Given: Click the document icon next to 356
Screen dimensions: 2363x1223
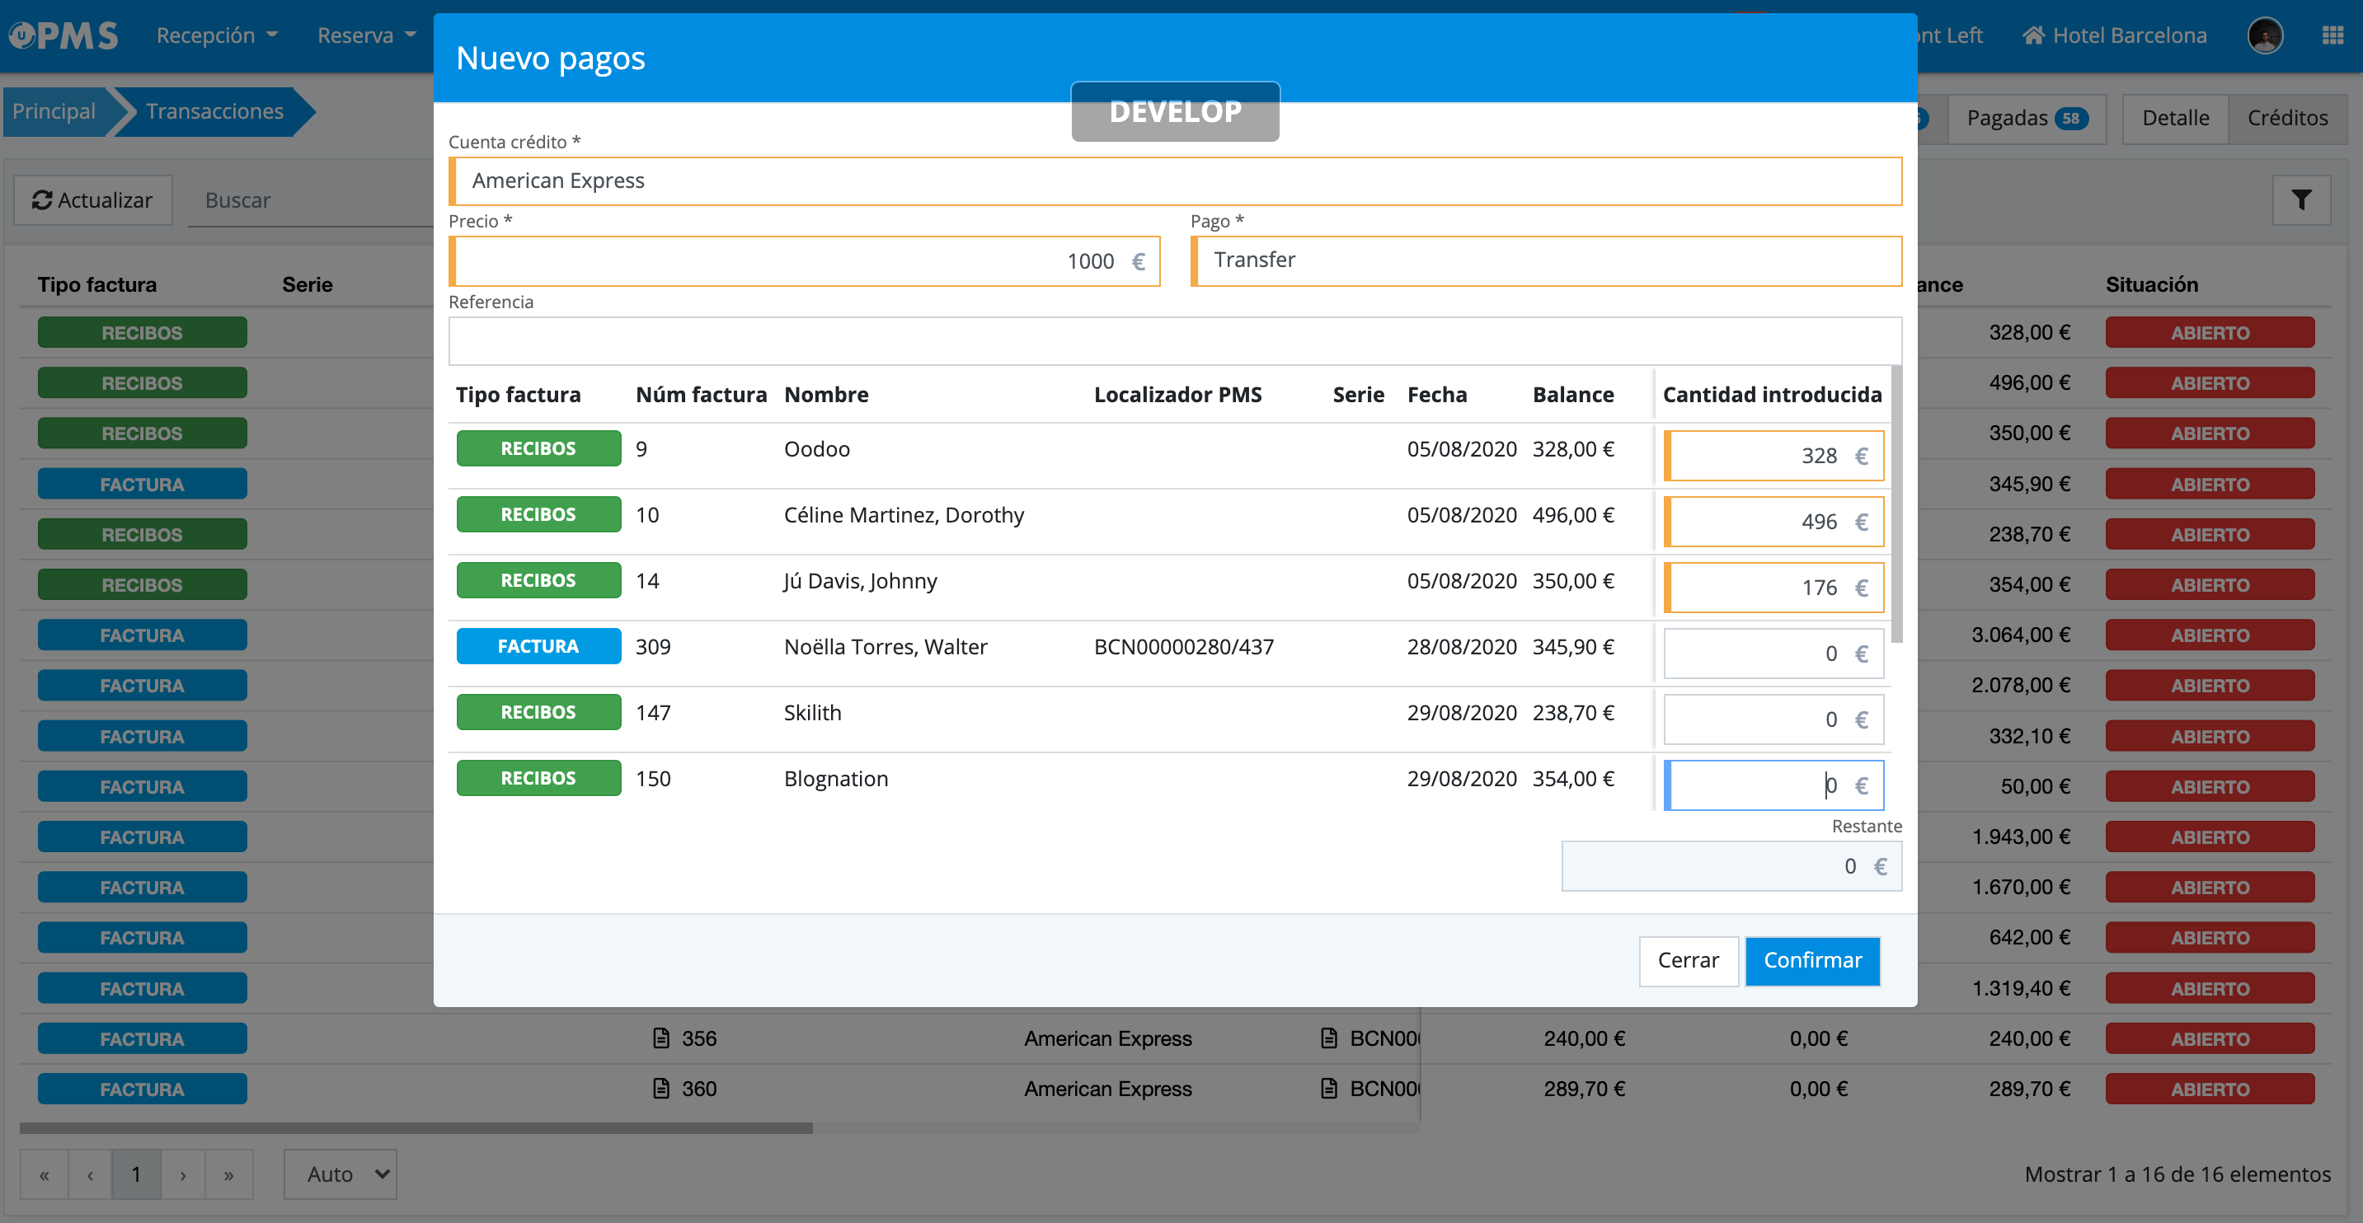Looking at the screenshot, I should [660, 1038].
